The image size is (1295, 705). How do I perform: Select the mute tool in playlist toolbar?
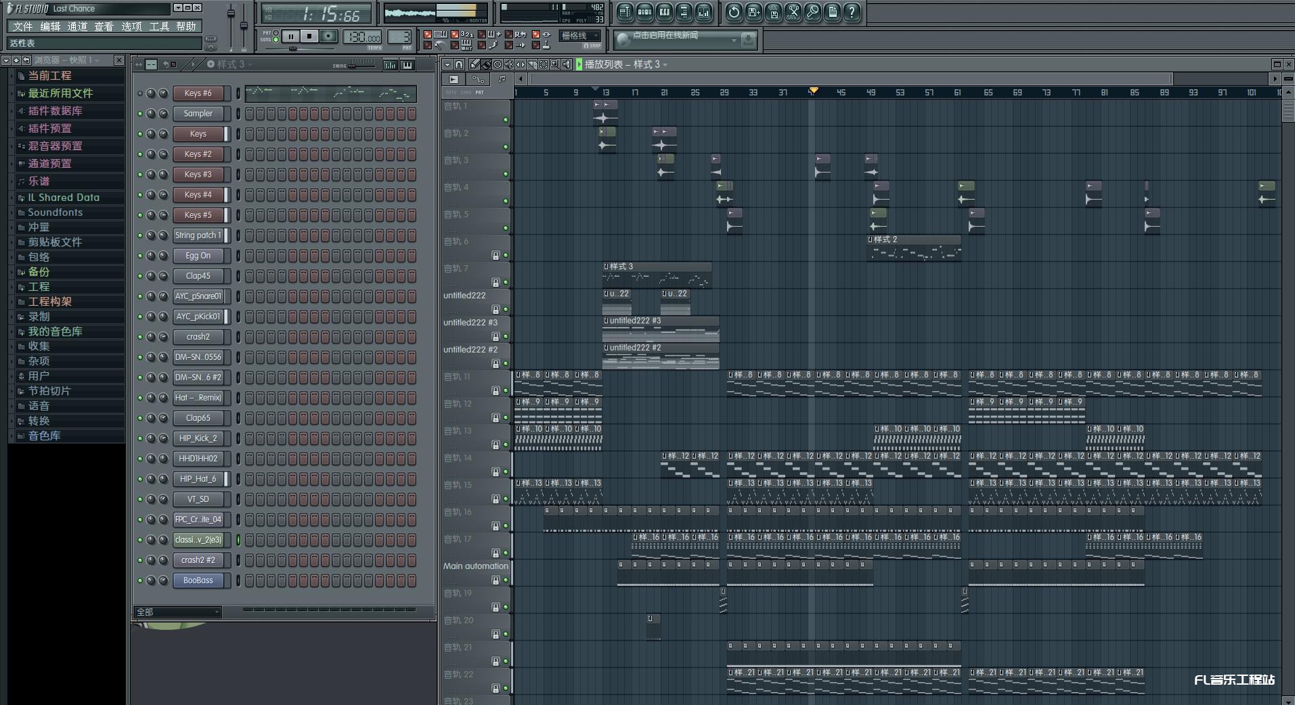(x=509, y=64)
